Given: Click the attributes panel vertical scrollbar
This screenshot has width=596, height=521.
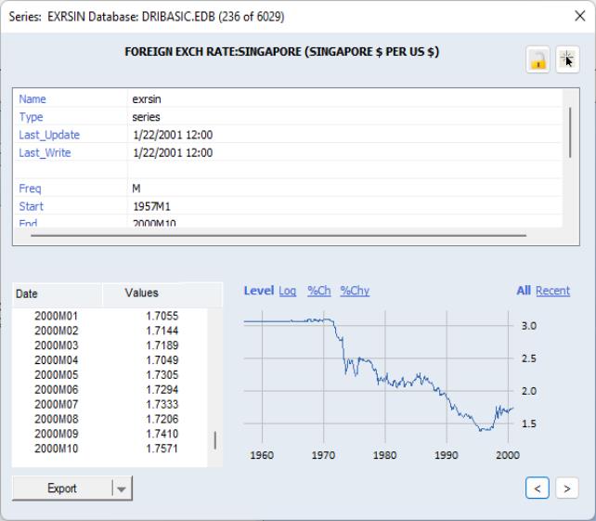Looking at the screenshot, I should [570, 130].
